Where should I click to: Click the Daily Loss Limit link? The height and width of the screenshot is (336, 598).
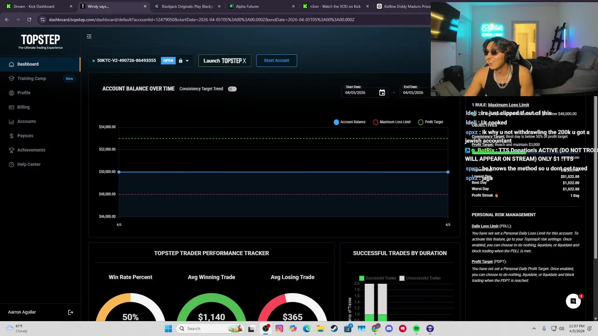click(x=485, y=226)
